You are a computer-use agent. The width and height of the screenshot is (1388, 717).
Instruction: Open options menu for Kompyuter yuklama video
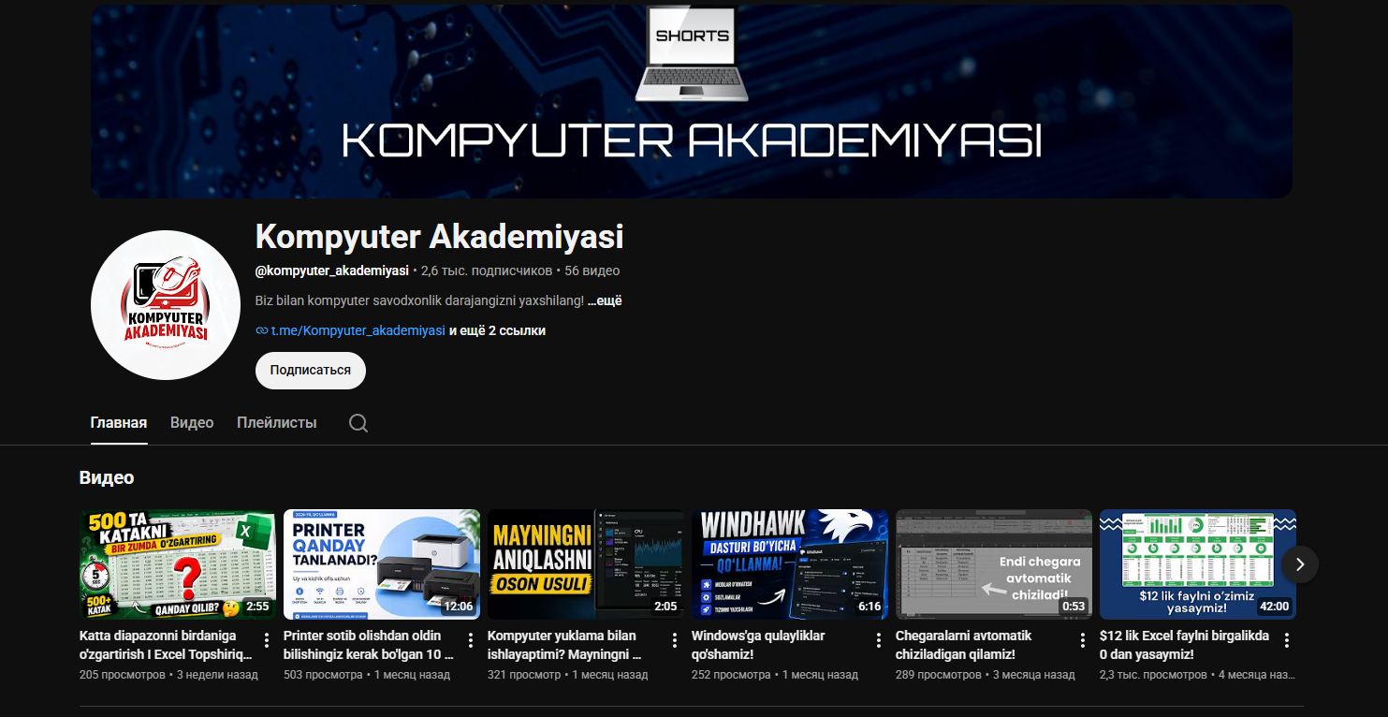675,640
